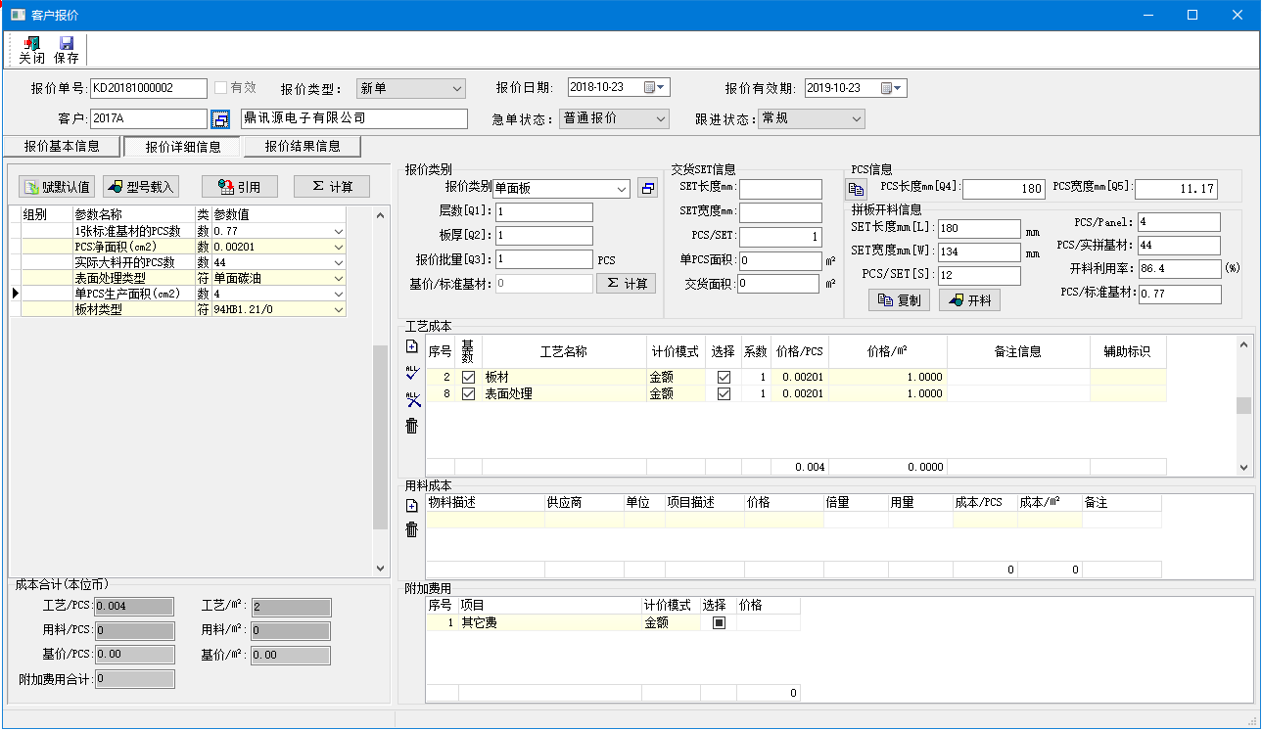Viewport: 1262px width, 730px height.
Task: Add new row icon in 工艺成本
Action: coord(412,346)
